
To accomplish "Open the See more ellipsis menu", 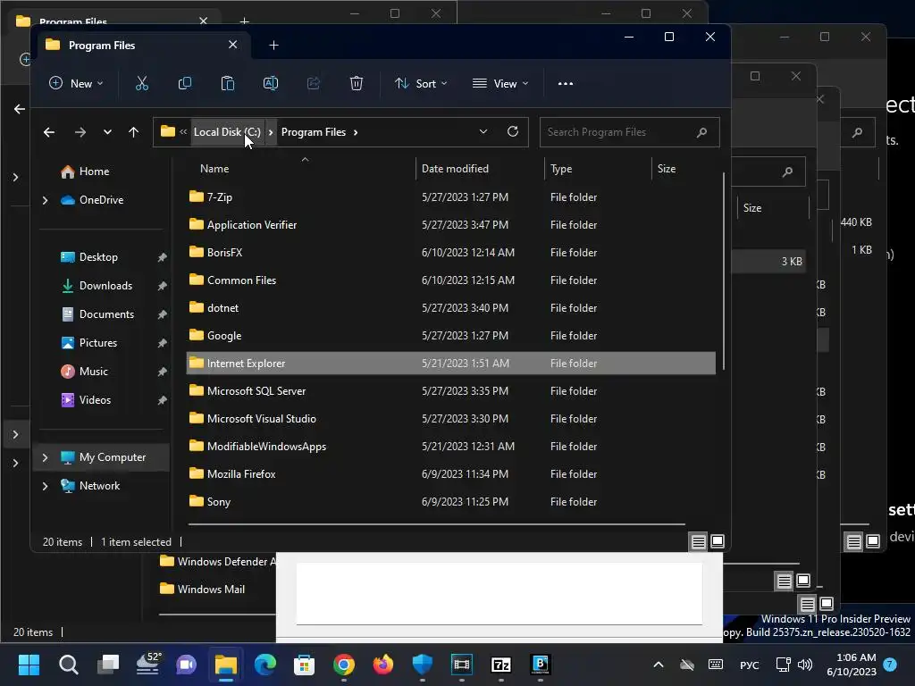I will point(566,83).
